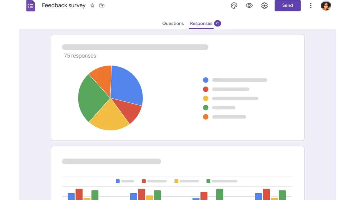Rename the Feedback survey title

tap(64, 6)
